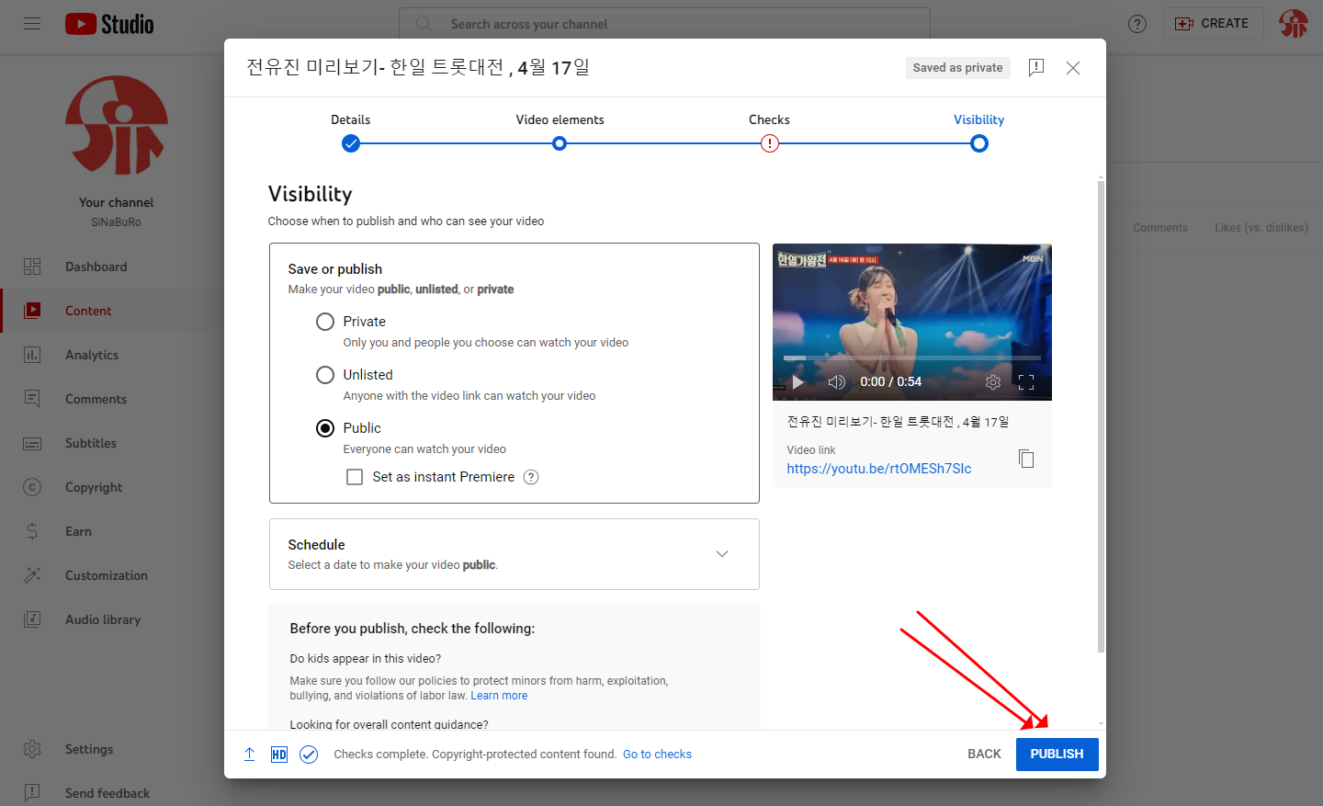
Task: Switch to the Video elements step
Action: click(560, 143)
